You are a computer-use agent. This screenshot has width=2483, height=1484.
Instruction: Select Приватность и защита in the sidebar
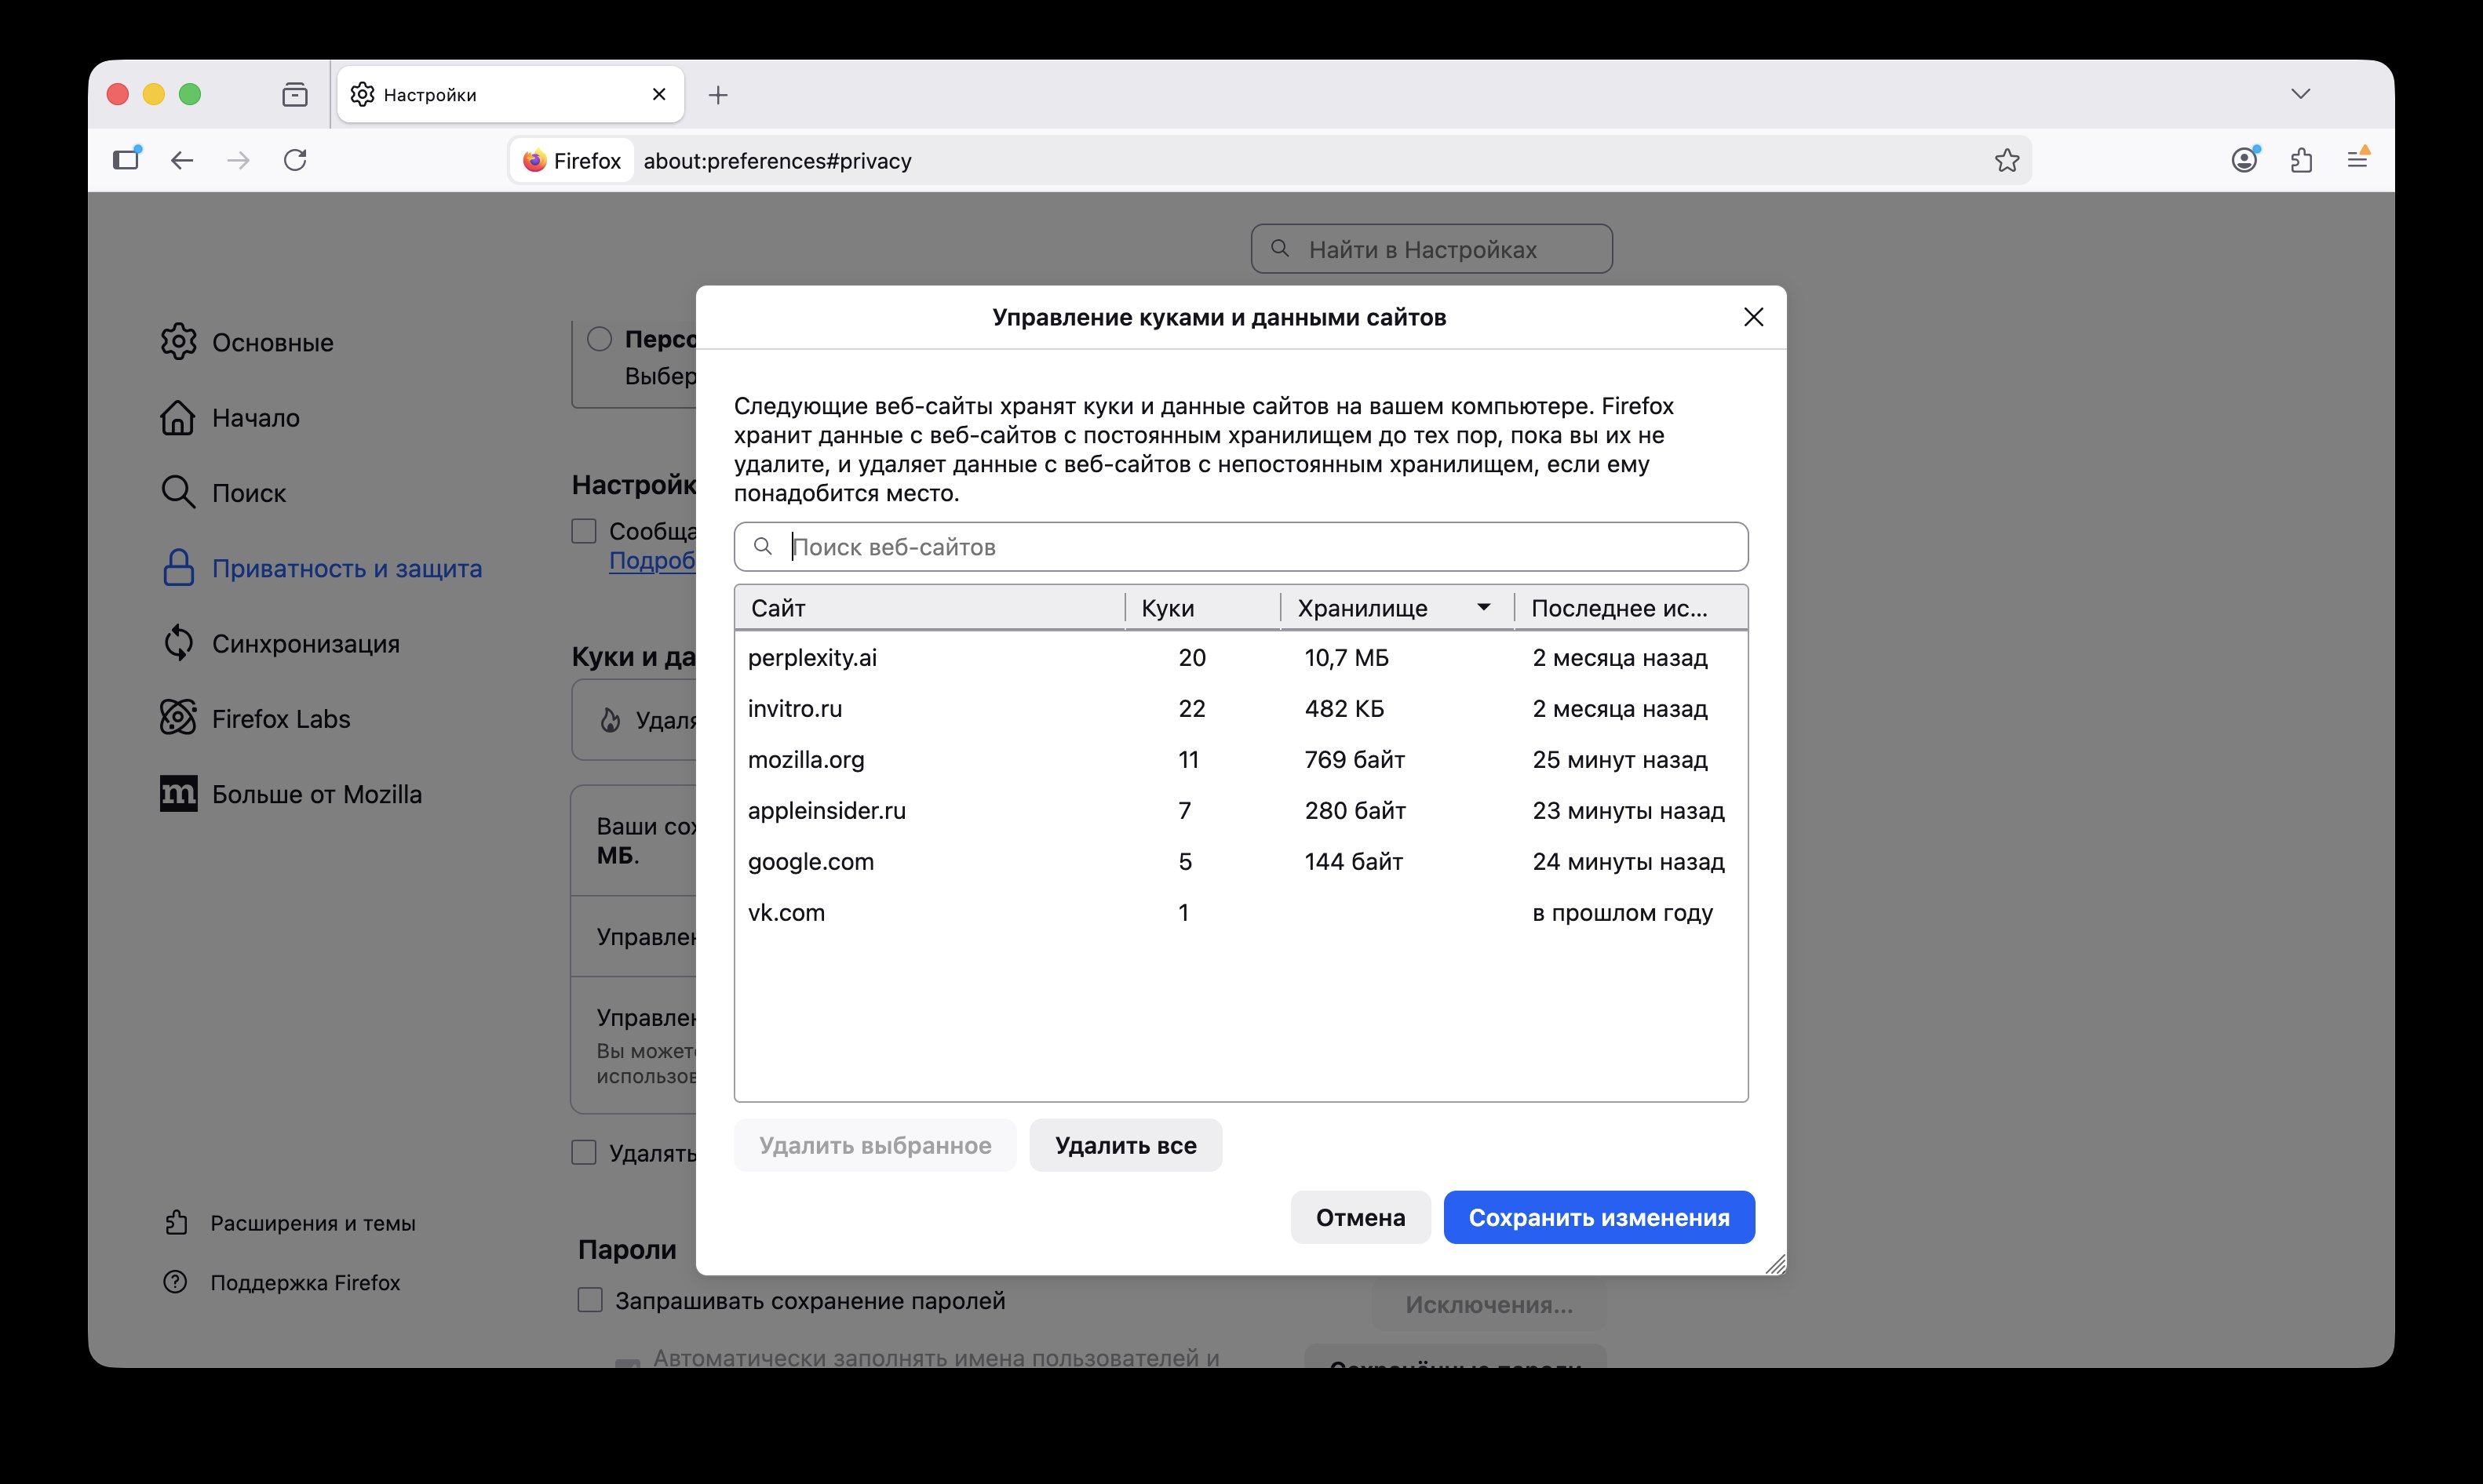pos(346,567)
